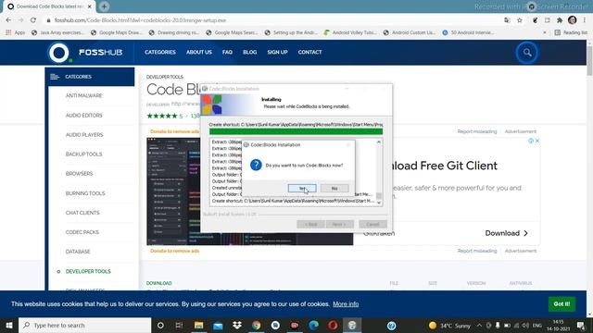Click installer green progress bar
This screenshot has height=333, width=593.
coord(296,131)
